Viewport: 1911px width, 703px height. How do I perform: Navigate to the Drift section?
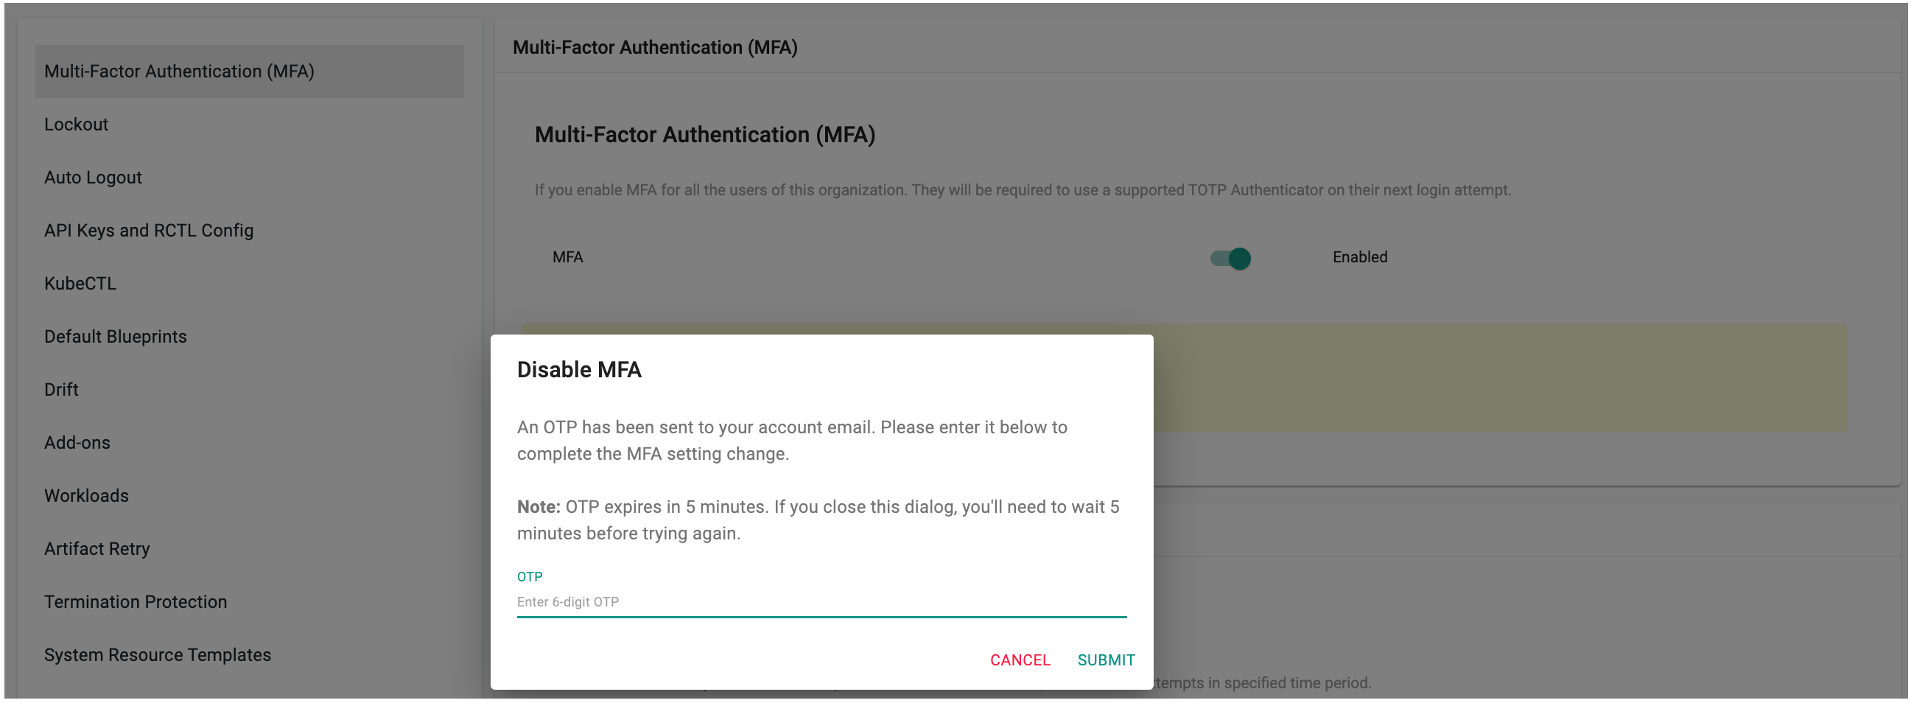[61, 390]
